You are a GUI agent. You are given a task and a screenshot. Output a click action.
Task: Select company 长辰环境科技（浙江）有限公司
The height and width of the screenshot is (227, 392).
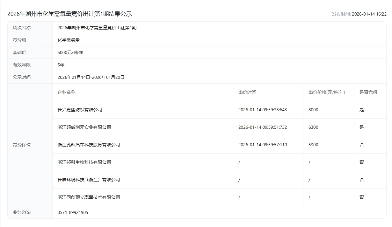(x=89, y=180)
